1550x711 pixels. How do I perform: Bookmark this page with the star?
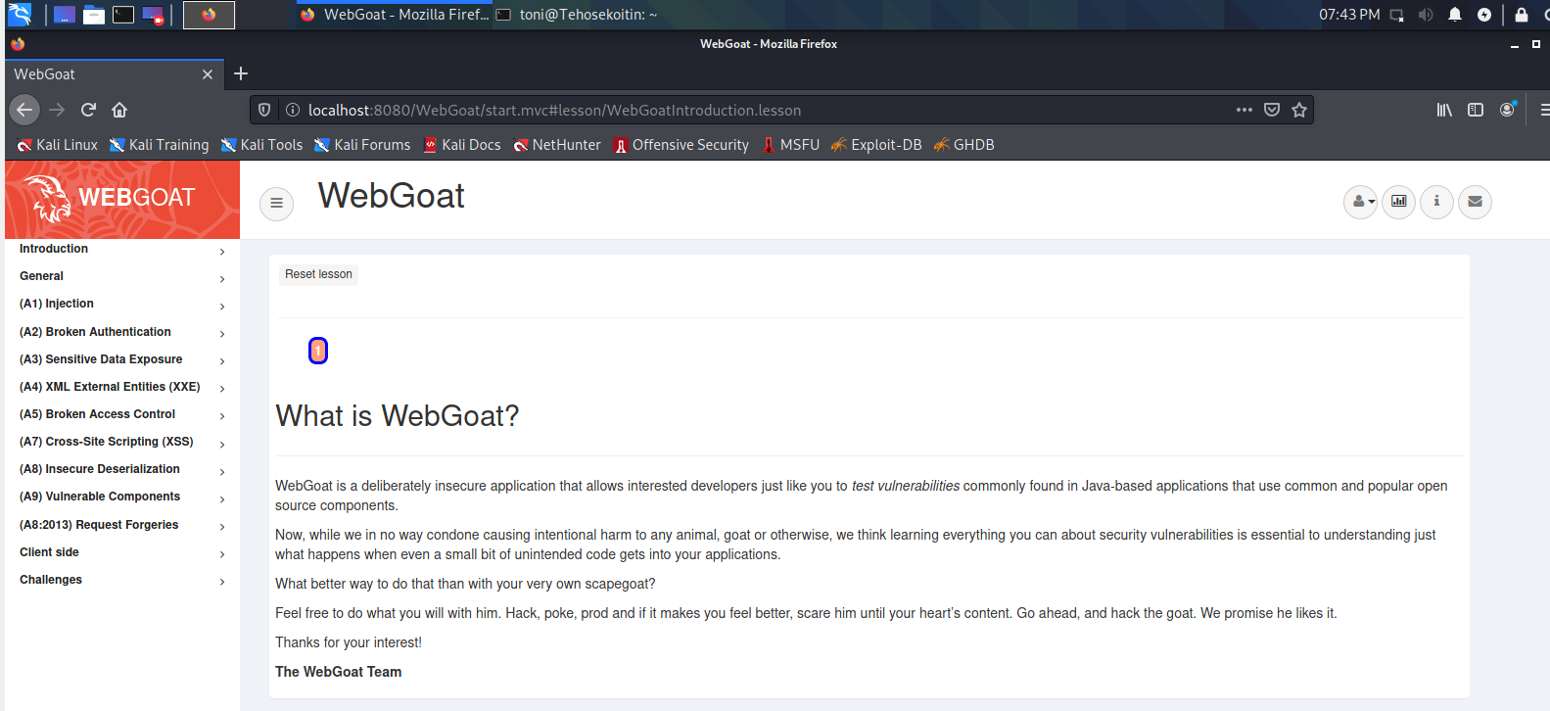[1299, 110]
